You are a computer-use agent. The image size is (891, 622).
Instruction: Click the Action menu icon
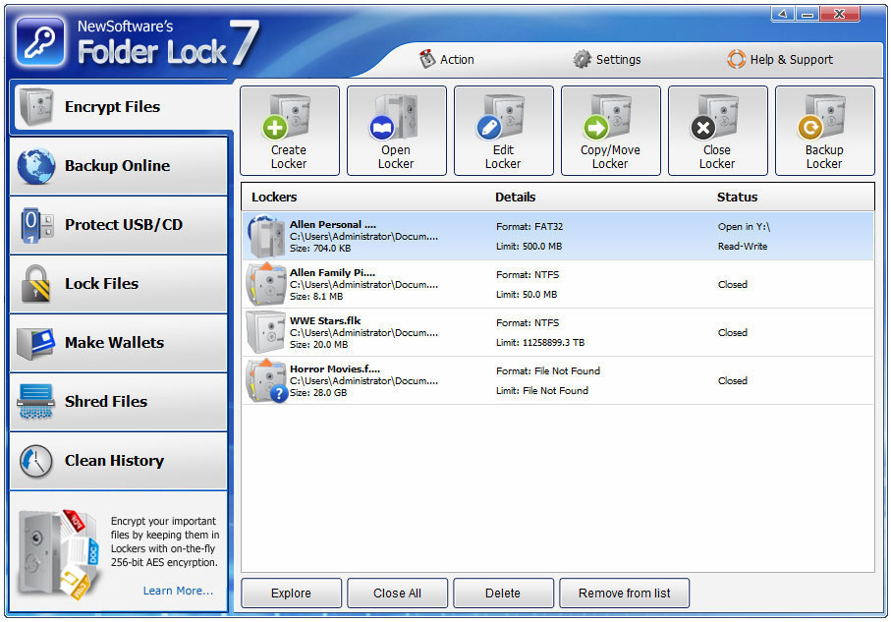click(426, 59)
